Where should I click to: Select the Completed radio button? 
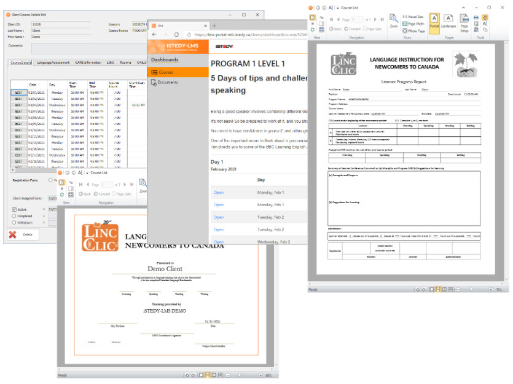point(14,216)
